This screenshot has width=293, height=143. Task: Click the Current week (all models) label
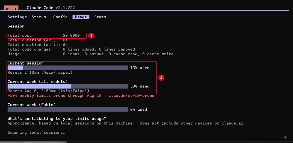(38, 82)
